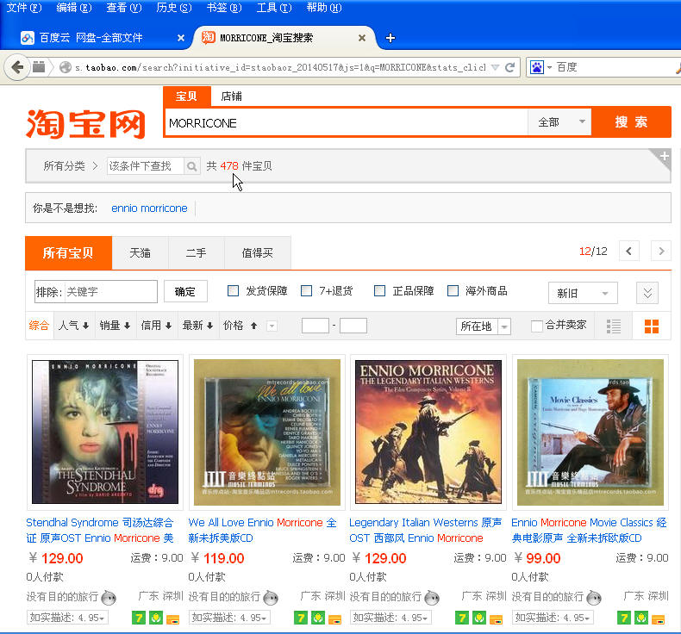Open 如实描述 4.95 dropdown under Stendhal Syndrome
This screenshot has width=681, height=634.
68,618
